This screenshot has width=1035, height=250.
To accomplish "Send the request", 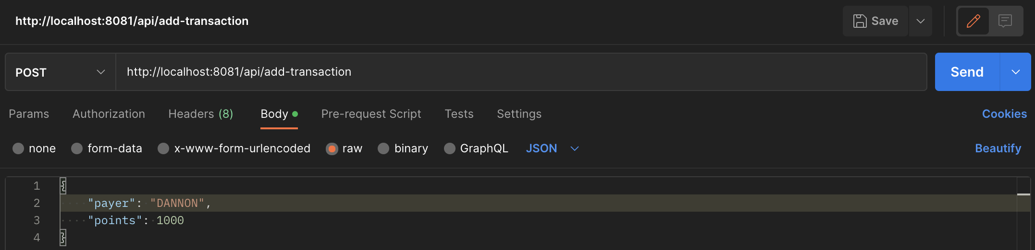I will [967, 72].
